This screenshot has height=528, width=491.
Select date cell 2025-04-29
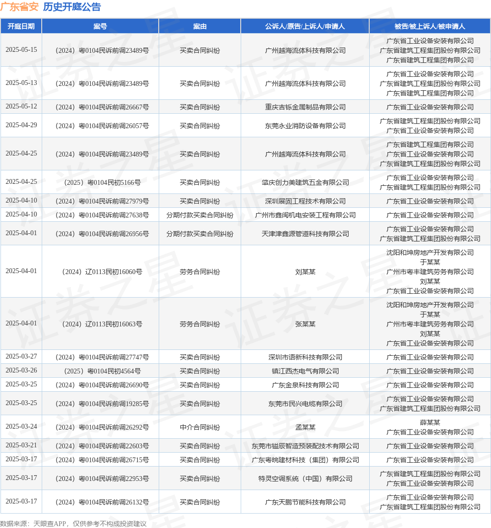[x=21, y=125]
